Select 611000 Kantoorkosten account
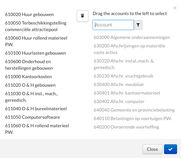Image resolution: width=181 pixels, height=158 pixels. point(28,77)
